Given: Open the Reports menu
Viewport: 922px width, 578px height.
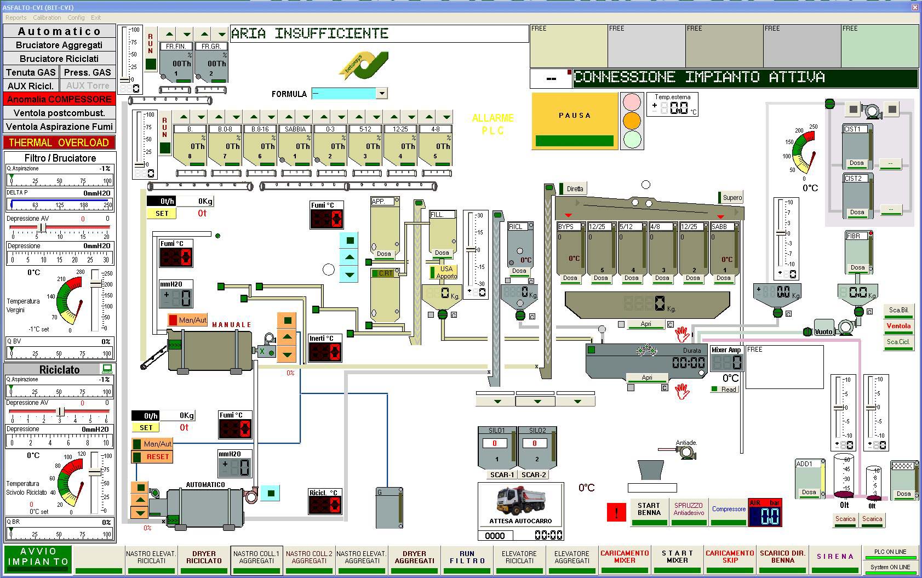Looking at the screenshot, I should tap(16, 18).
